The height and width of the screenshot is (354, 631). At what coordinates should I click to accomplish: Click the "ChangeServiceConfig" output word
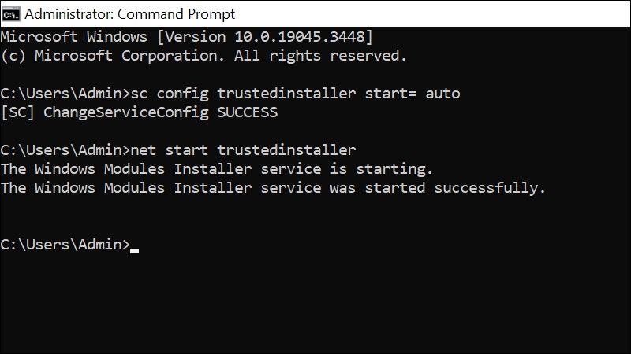pos(126,112)
